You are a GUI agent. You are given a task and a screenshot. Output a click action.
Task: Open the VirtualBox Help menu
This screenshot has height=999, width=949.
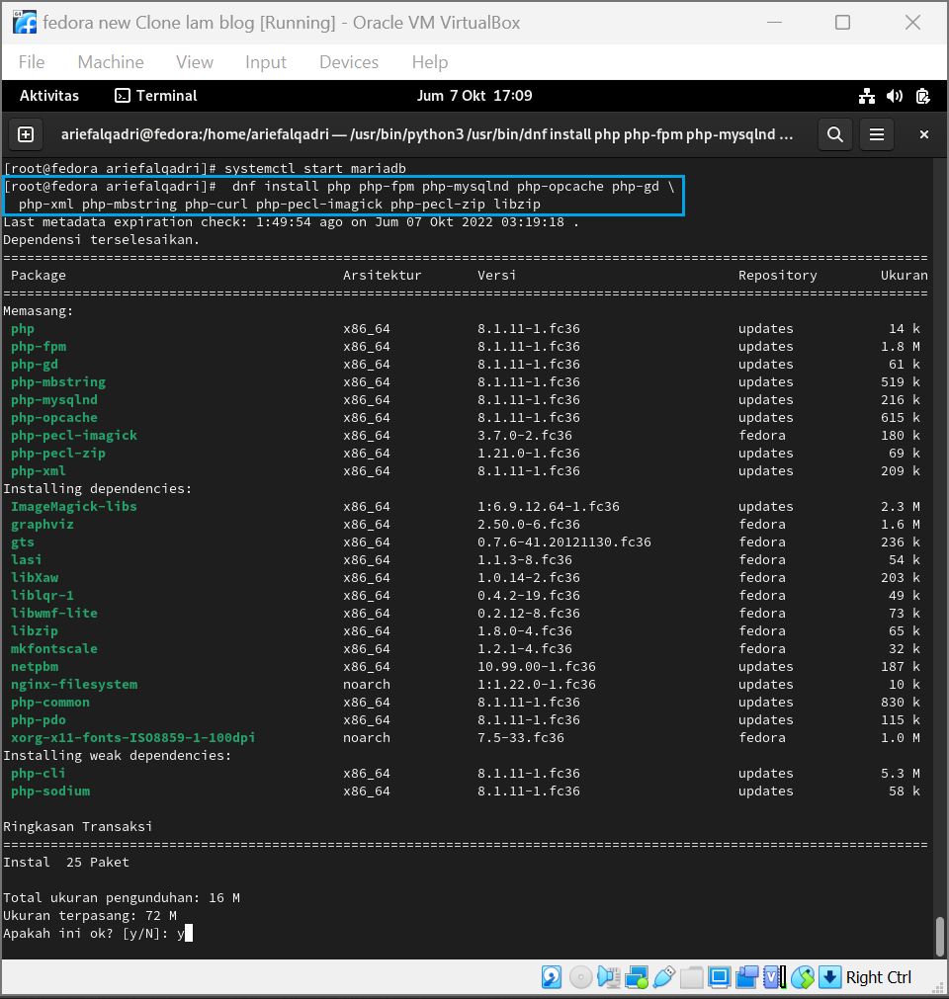point(430,62)
